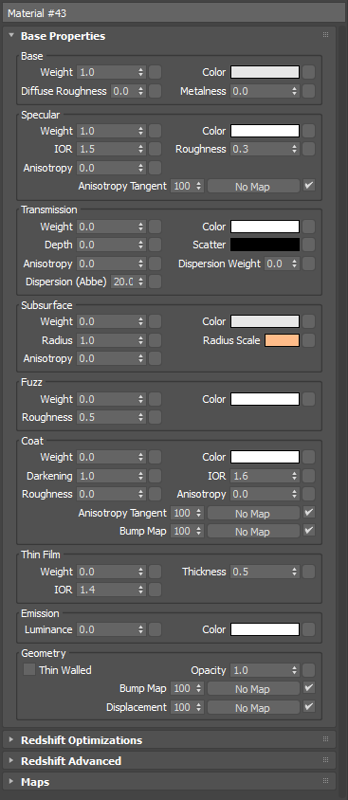Screen dimensions: 348x800
Task: Click the Dispersion Weight map slot button
Action: click(308, 264)
